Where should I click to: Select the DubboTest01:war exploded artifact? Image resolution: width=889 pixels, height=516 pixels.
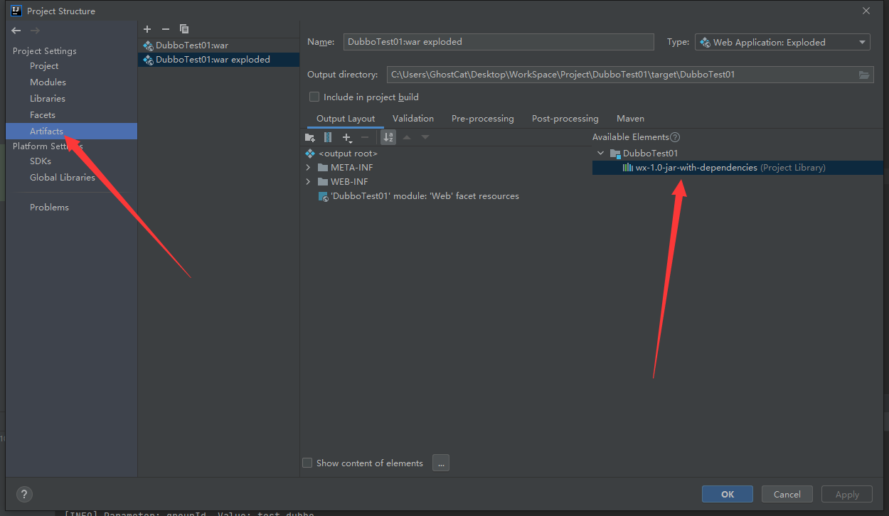218,60
